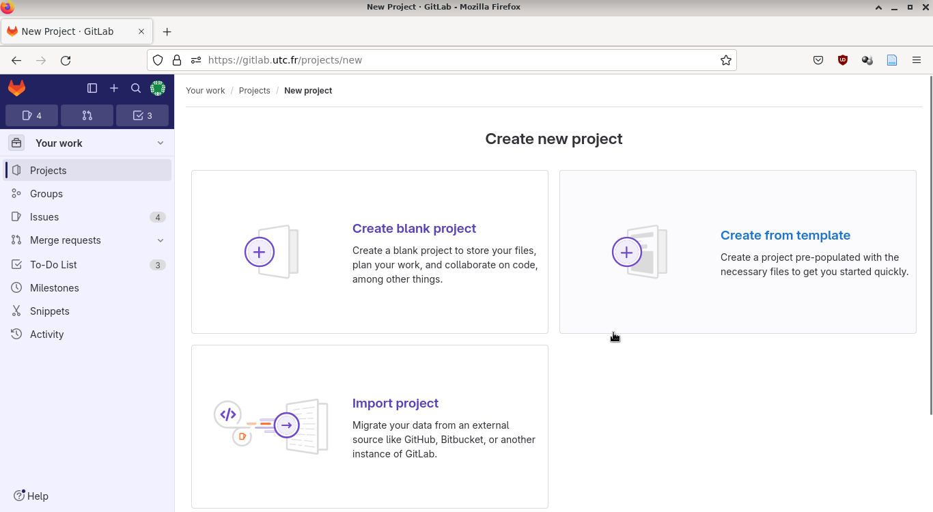Open the merge requests counter button
Viewport: 933px width, 512px height.
[x=87, y=115]
